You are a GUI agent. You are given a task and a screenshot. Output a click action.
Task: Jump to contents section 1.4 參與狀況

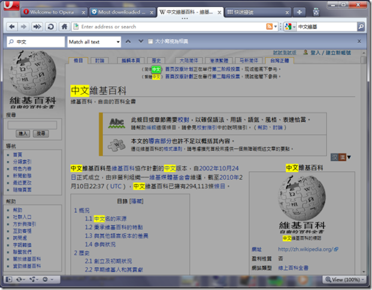click(x=101, y=244)
